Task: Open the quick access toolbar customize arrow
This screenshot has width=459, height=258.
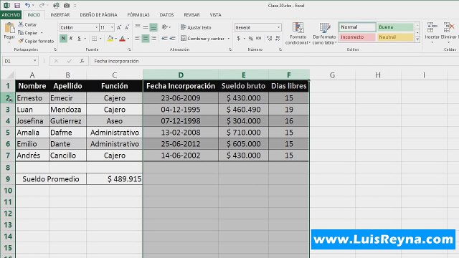Action: tap(75, 6)
